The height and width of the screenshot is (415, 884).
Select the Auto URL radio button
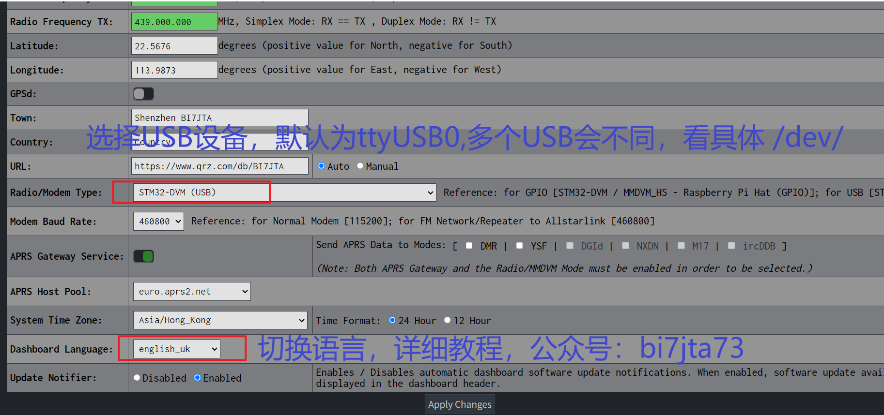[321, 166]
